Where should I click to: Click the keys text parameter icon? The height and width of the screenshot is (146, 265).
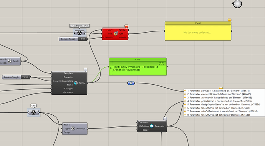(x=33, y=112)
